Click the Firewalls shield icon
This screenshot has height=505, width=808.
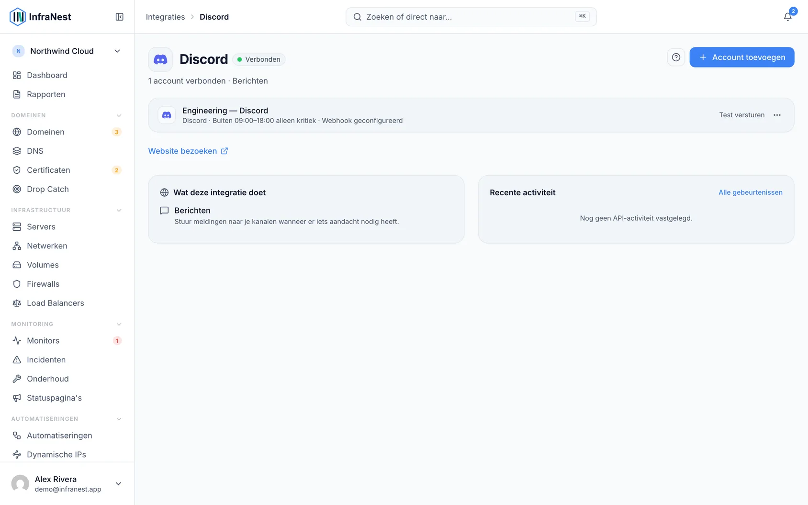pos(17,284)
